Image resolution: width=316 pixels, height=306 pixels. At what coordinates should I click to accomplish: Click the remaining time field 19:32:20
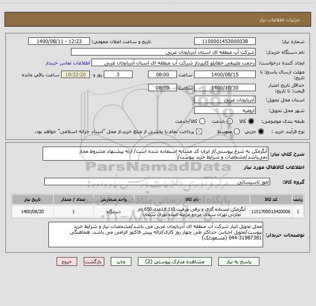(x=76, y=74)
